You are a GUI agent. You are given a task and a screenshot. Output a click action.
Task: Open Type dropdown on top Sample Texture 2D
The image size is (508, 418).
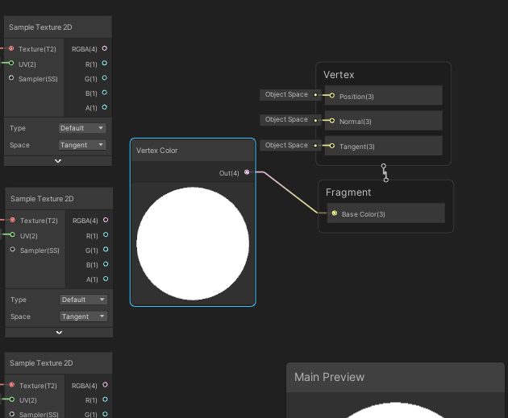[82, 128]
